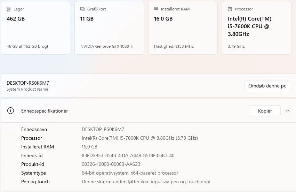Select the Enheds-id value text
The height and width of the screenshot is (192, 296).
[x=128, y=155]
